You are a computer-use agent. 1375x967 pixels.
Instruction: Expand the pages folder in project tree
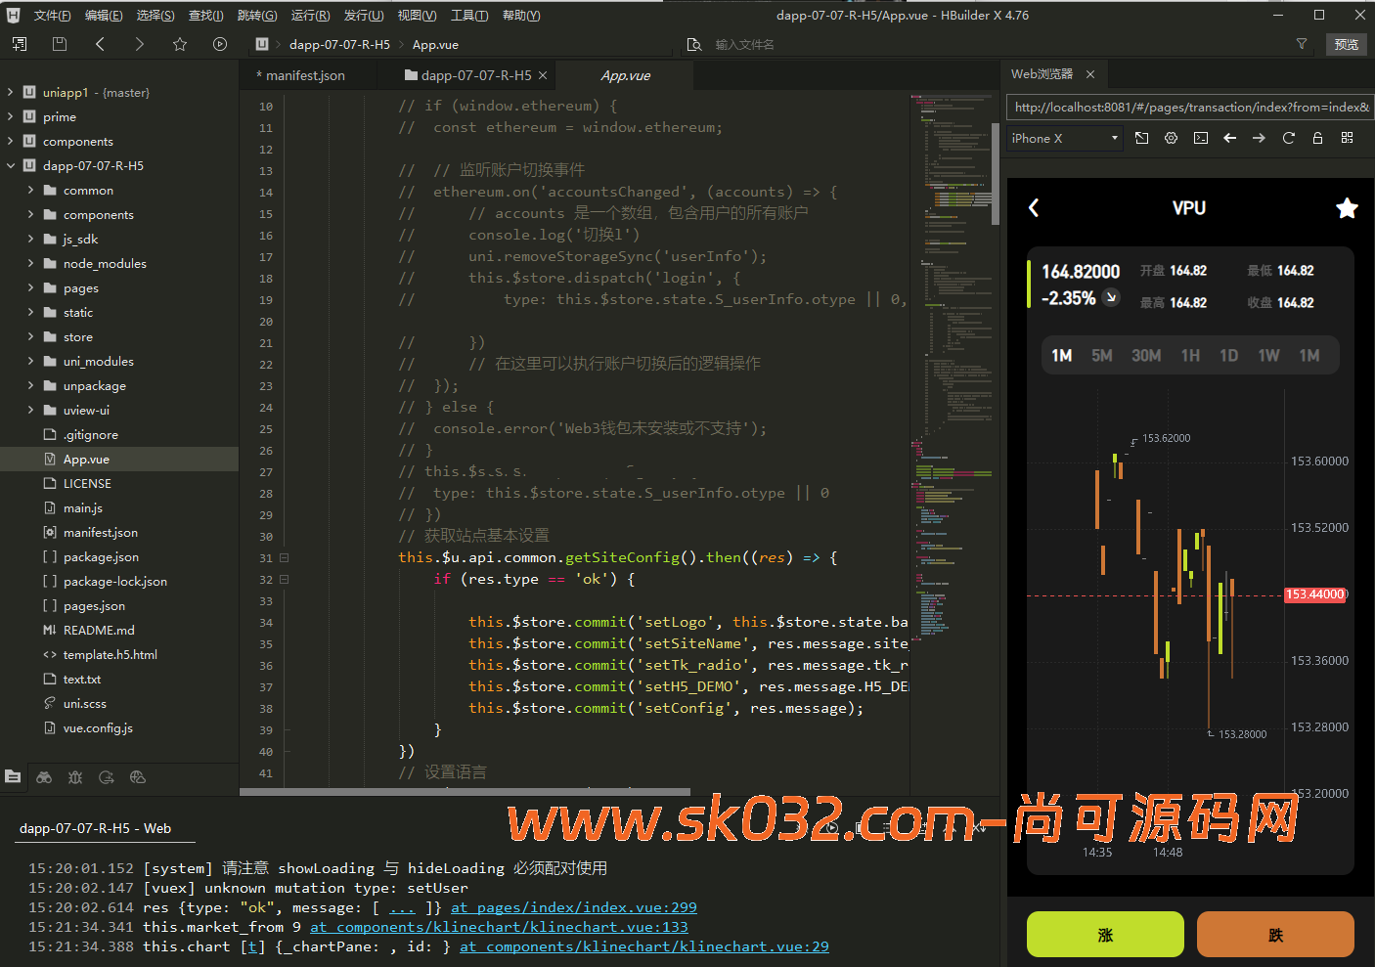click(x=30, y=288)
